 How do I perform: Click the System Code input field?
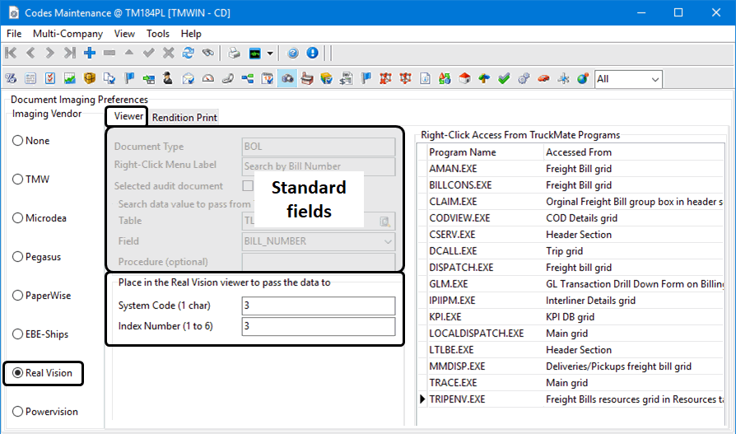pos(318,306)
